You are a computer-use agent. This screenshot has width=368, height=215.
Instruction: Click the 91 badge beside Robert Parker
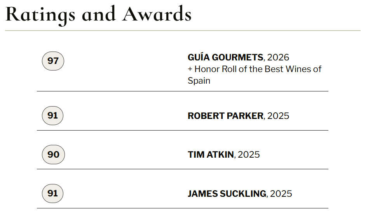pyautogui.click(x=52, y=116)
